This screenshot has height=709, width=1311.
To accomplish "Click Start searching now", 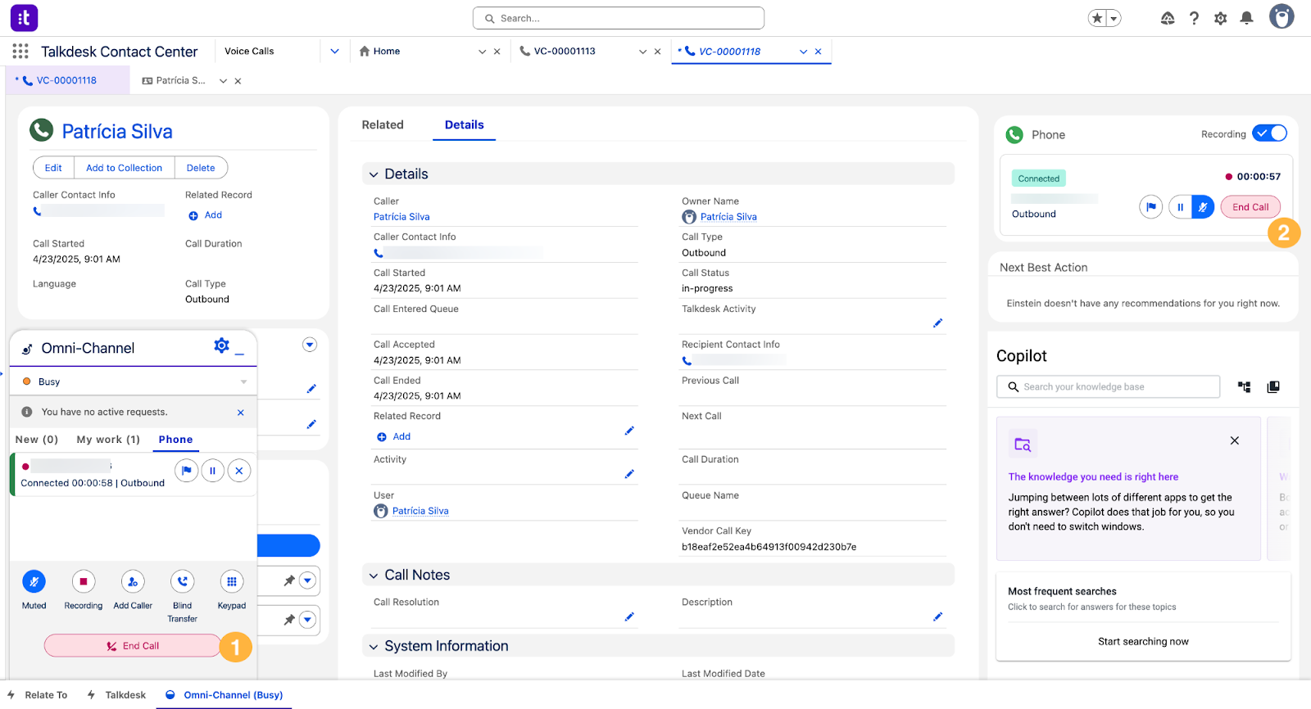I will click(x=1143, y=642).
